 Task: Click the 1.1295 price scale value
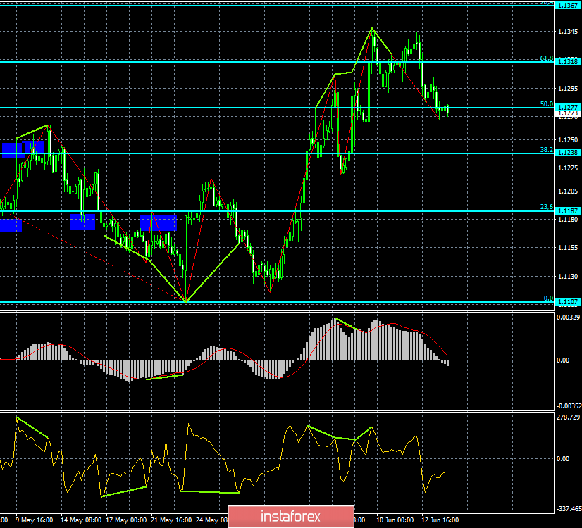click(569, 88)
